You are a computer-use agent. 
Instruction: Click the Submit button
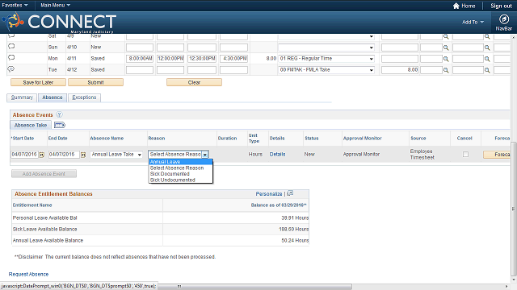pyautogui.click(x=95, y=82)
